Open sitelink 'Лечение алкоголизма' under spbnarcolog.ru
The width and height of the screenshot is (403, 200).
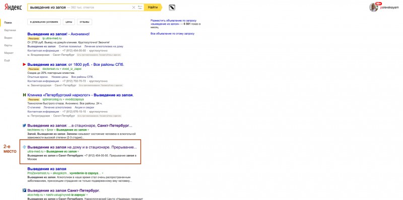pyautogui.click(x=57, y=108)
